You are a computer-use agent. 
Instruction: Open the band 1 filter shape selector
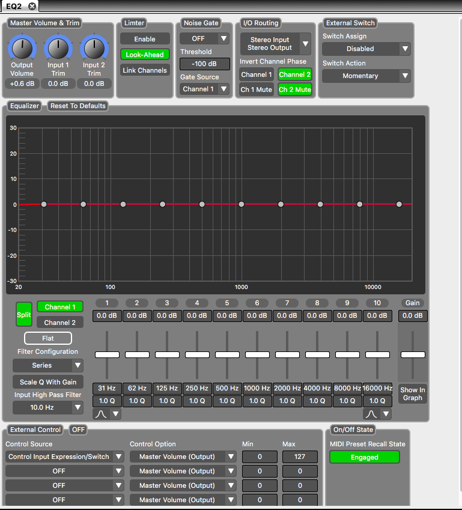pos(107,414)
